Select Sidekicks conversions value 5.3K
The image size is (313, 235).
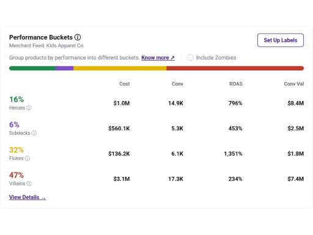click(177, 129)
